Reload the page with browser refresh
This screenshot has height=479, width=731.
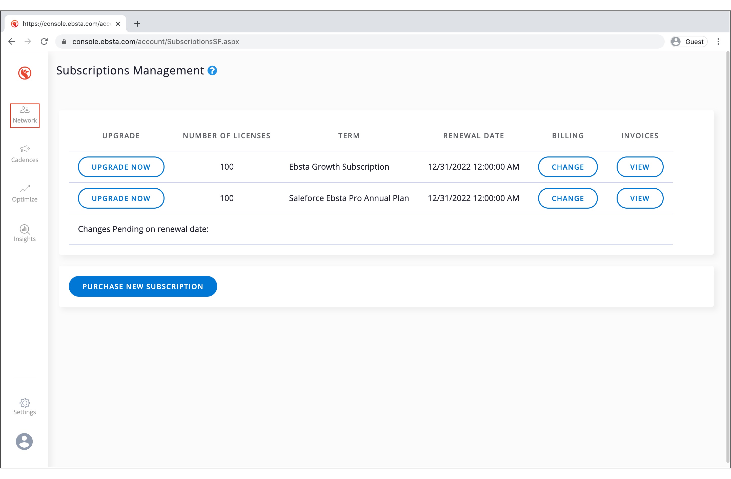click(x=44, y=42)
